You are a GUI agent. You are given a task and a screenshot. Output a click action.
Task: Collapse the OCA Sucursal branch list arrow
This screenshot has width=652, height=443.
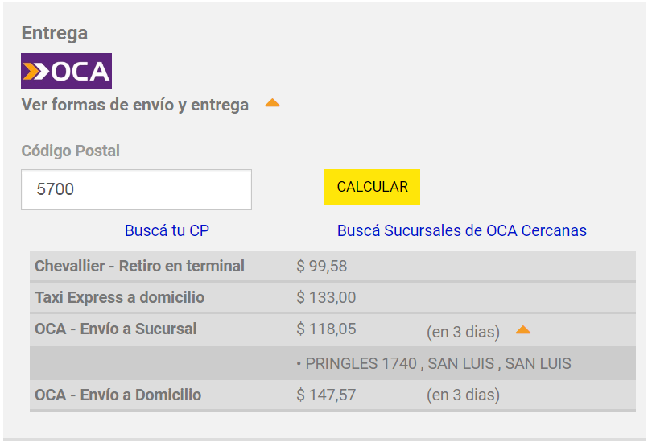523,330
